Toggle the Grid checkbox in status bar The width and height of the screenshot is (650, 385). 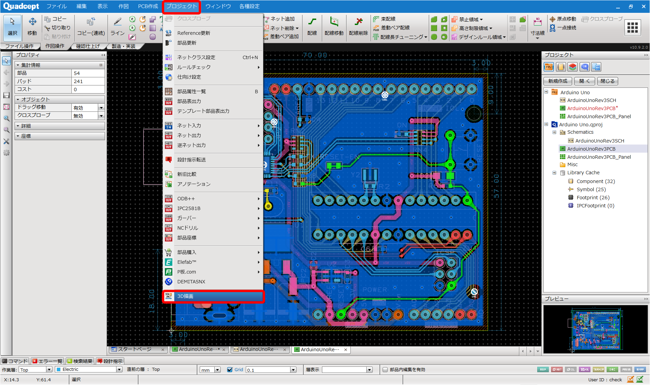coord(230,369)
